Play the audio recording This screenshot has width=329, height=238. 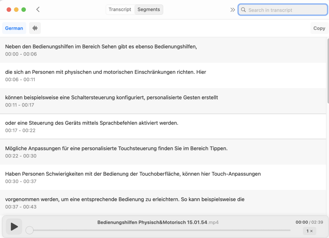[14, 226]
